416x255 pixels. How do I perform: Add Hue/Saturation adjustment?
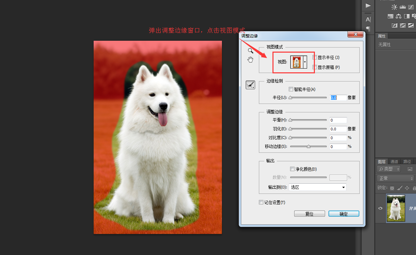[x=391, y=16]
